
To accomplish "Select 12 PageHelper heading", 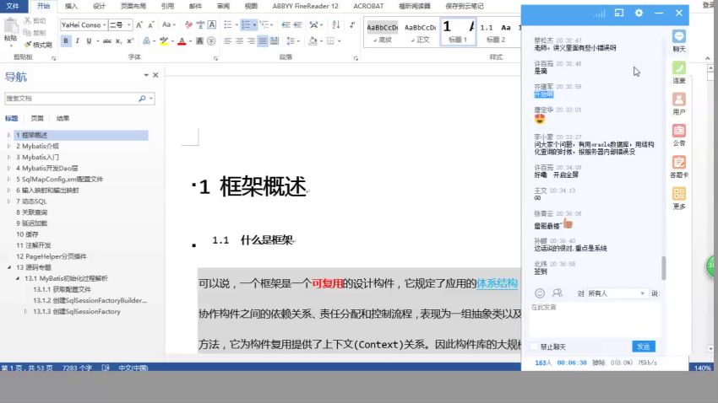I will [52, 256].
